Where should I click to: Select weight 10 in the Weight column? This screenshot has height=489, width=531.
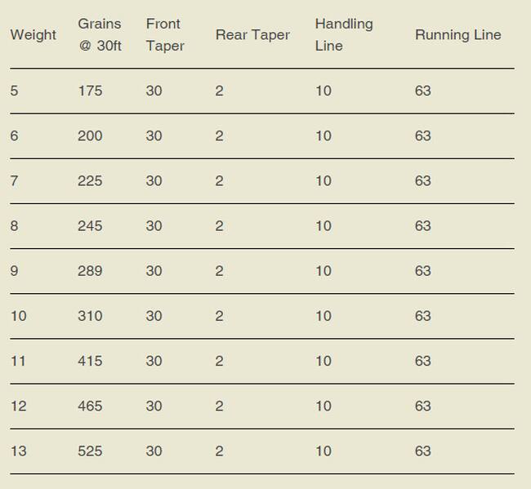point(18,316)
